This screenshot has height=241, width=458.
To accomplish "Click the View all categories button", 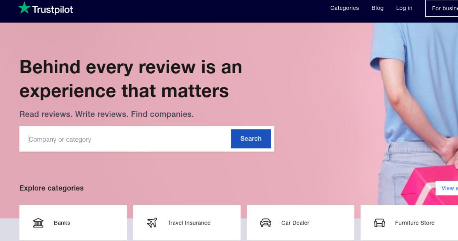I will (447, 188).
